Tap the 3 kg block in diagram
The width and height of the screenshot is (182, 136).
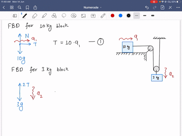click(x=157, y=78)
